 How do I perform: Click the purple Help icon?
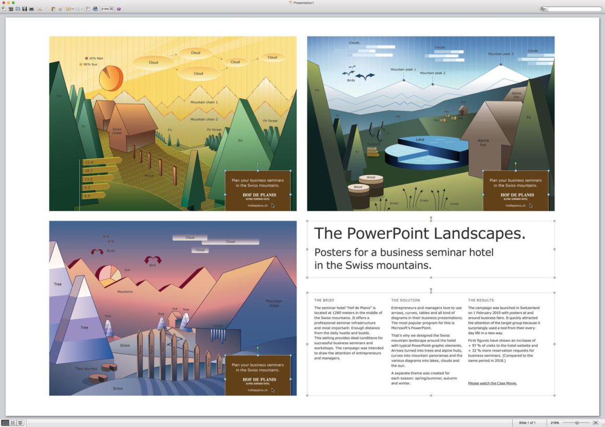[x=119, y=9]
